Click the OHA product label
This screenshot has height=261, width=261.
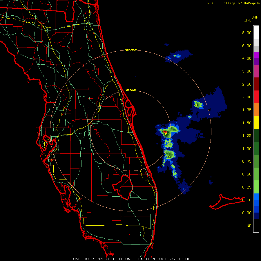click(x=255, y=17)
